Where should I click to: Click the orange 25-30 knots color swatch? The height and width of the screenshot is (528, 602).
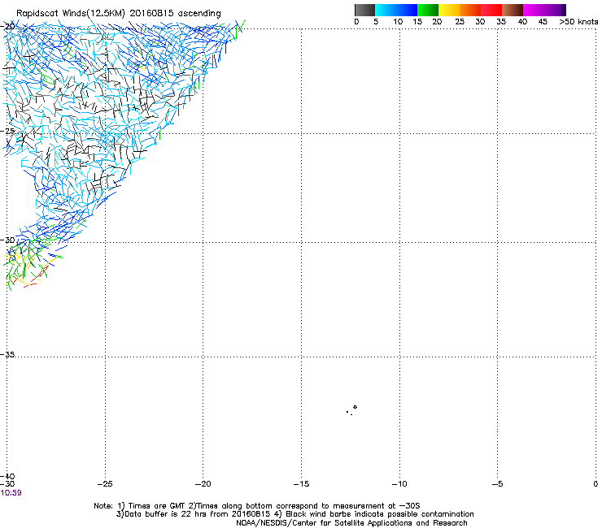click(x=470, y=10)
